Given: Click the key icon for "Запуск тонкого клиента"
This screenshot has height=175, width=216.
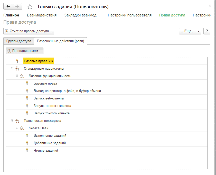Looking at the screenshot, I should tap(27, 113).
